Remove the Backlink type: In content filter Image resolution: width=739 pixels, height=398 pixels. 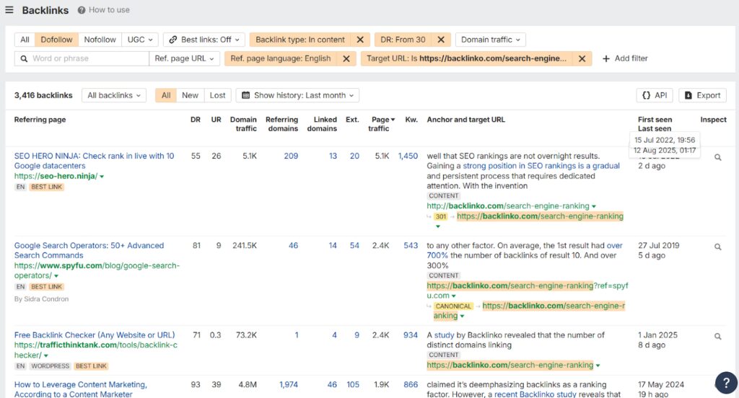(360, 40)
